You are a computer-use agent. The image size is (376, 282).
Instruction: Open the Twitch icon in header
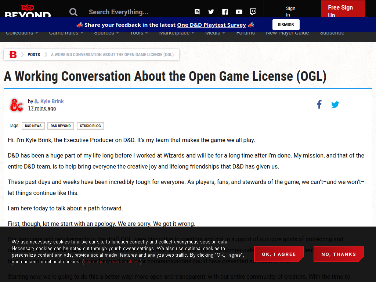click(253, 12)
